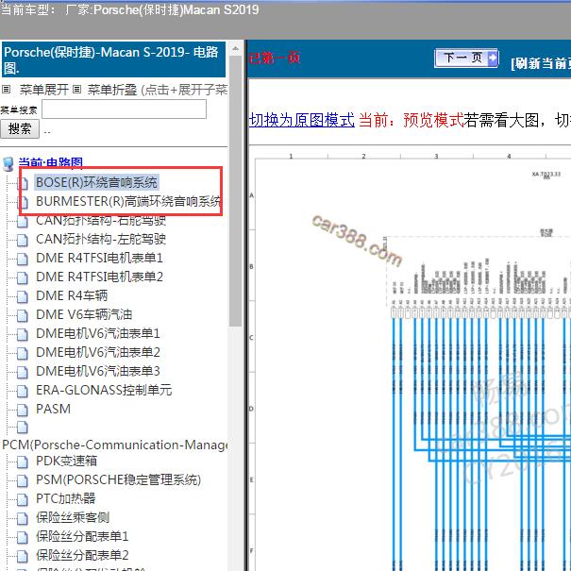Click the 菜单搜索 text input field
The width and height of the screenshot is (571, 571).
125,109
